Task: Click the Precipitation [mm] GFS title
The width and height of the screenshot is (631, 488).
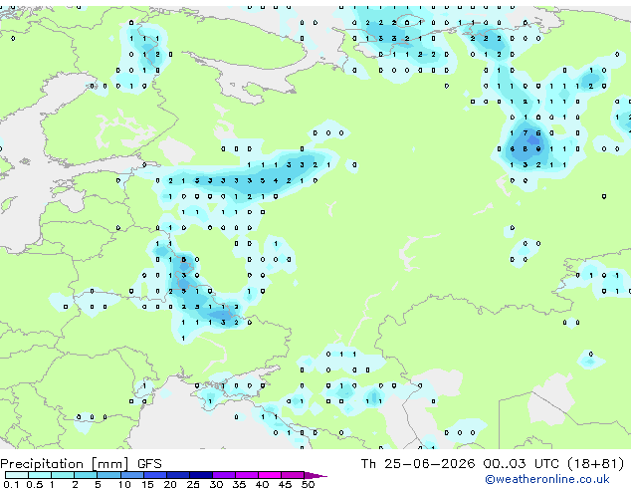Action: point(81,464)
